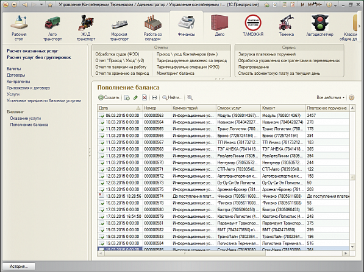
Task: Click the forward navigation arrow
Action: [x=34, y=5]
